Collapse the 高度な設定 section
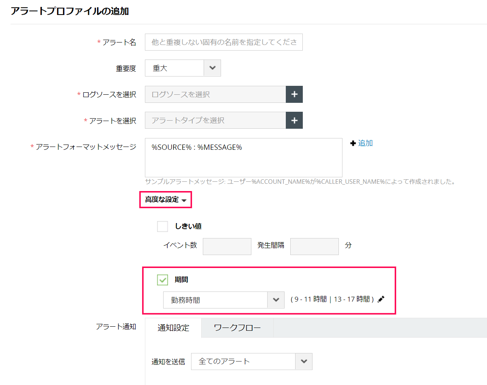487x385 pixels. 166,200
